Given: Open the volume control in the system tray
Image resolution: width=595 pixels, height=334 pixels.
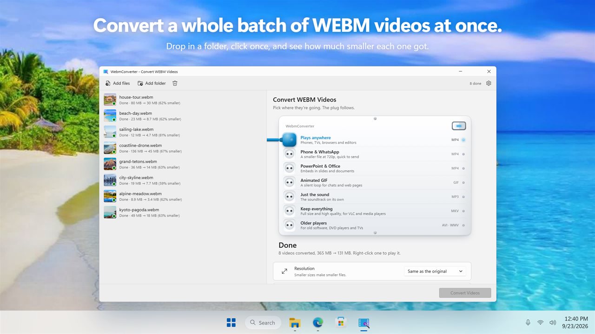Looking at the screenshot, I should (553, 322).
